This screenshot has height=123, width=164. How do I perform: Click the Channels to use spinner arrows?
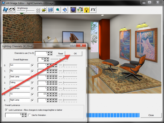pos(50,53)
